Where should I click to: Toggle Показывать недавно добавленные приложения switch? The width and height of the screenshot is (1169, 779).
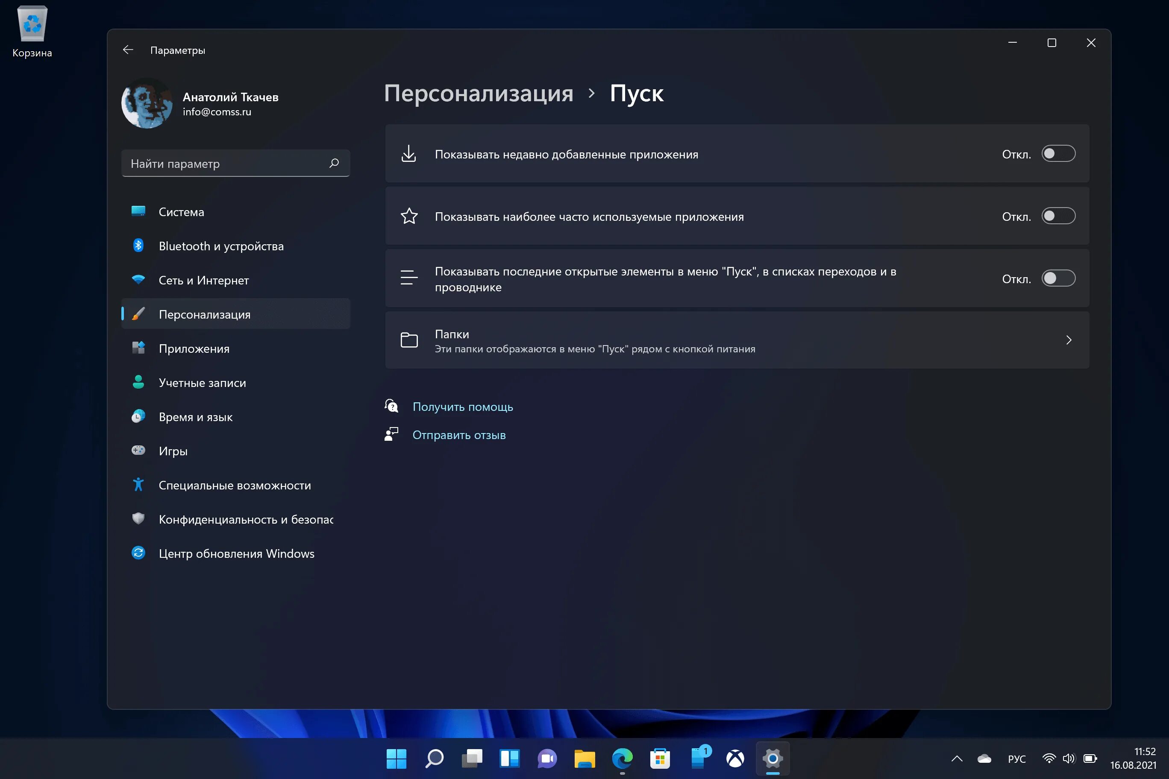[1059, 154]
